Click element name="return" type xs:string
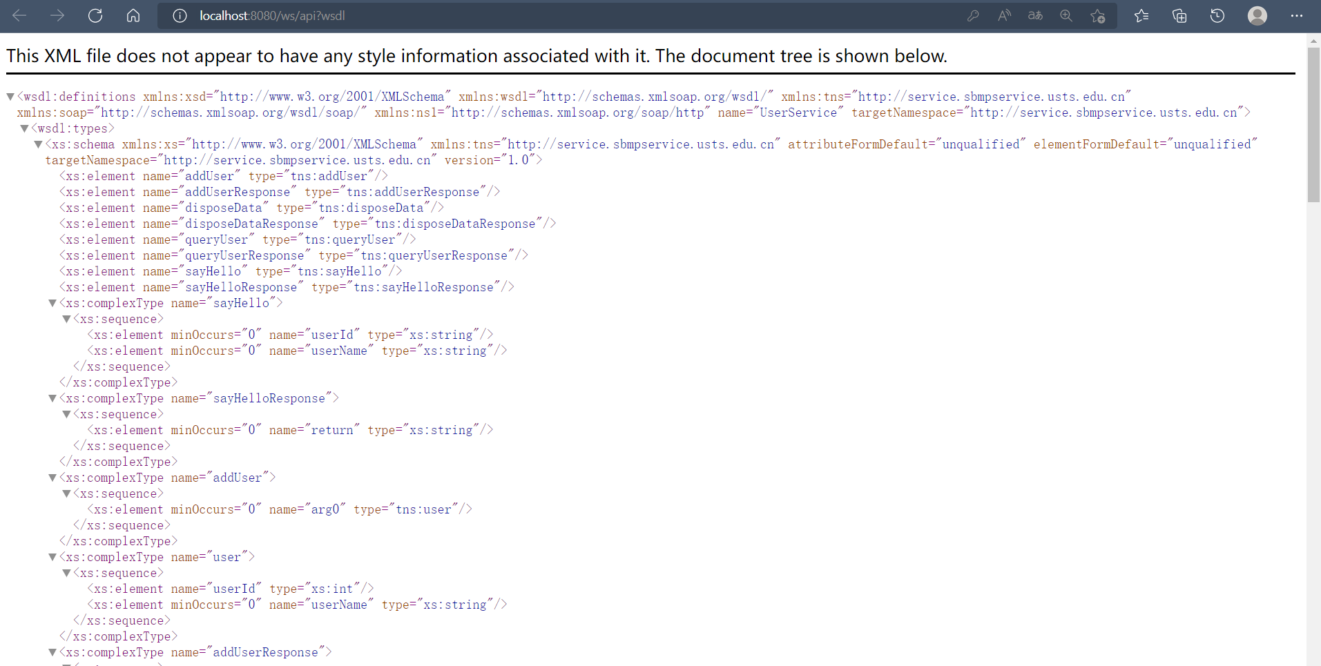1321x666 pixels. [x=291, y=430]
